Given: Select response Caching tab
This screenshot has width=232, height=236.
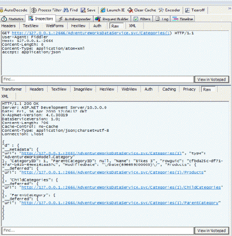Looking at the screenshot, I should pos(169,89).
